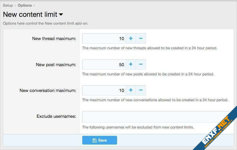The image size is (237, 150).
Task: Click the New conversation maximum number field
Action: [x=104, y=90]
